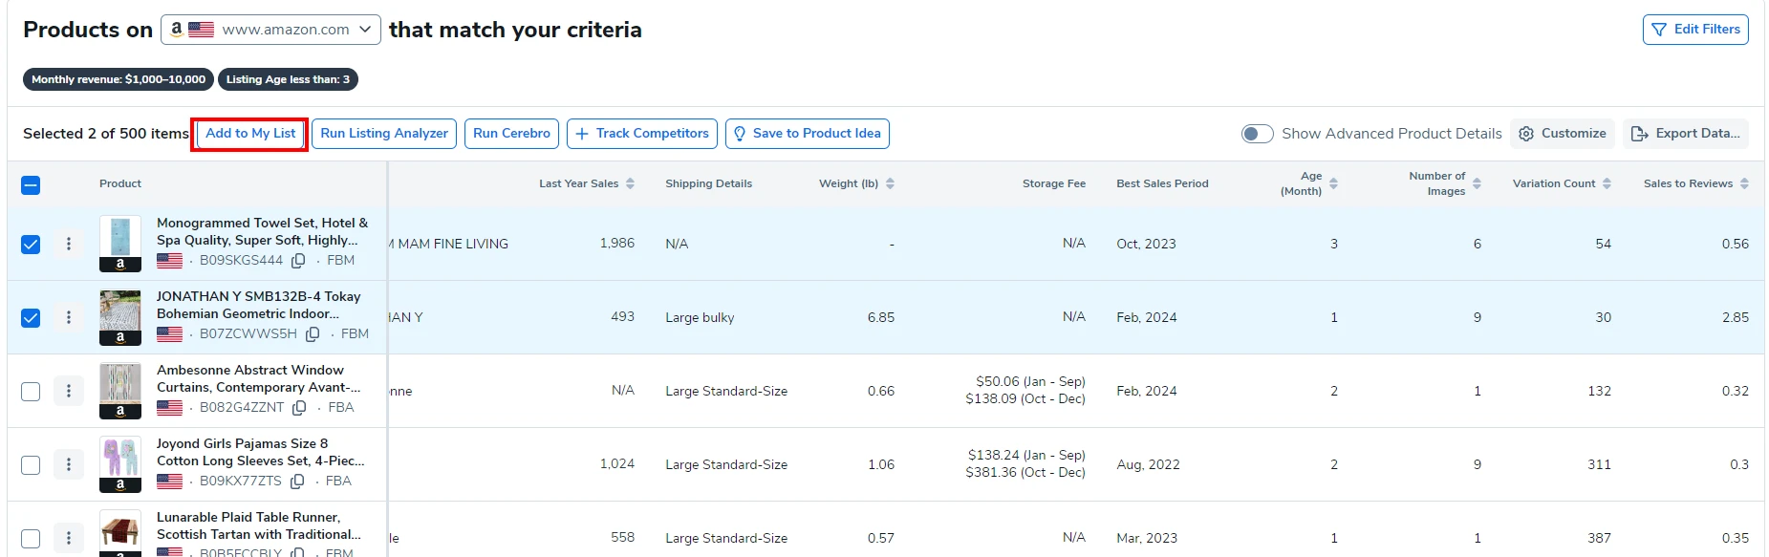Copy ASIN B09SKGS444 with copy icon
Viewport: 1769px width, 557px height.
click(x=298, y=261)
